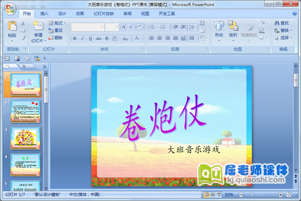Switch to the Developer (开发工具) tab
The height and width of the screenshot is (201, 301).
[x=167, y=14]
